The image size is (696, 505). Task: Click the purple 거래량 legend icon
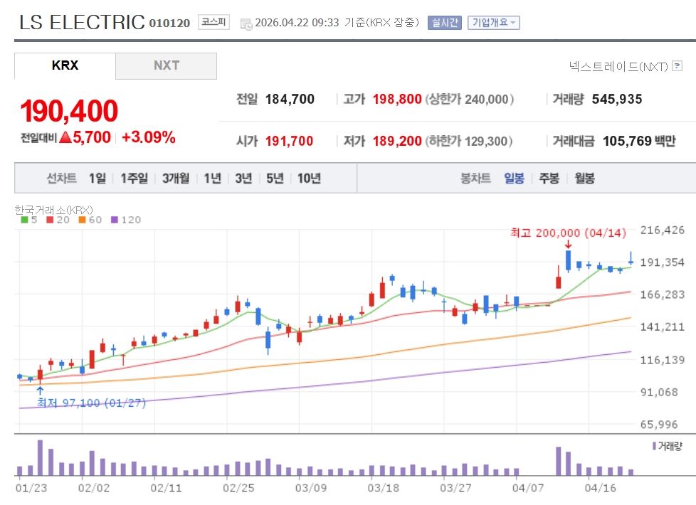pos(654,446)
